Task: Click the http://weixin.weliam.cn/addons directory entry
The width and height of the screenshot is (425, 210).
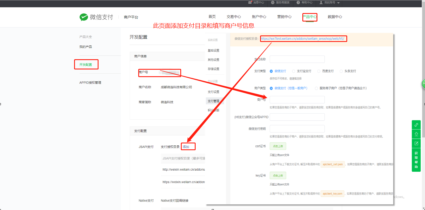Action: 184,169
